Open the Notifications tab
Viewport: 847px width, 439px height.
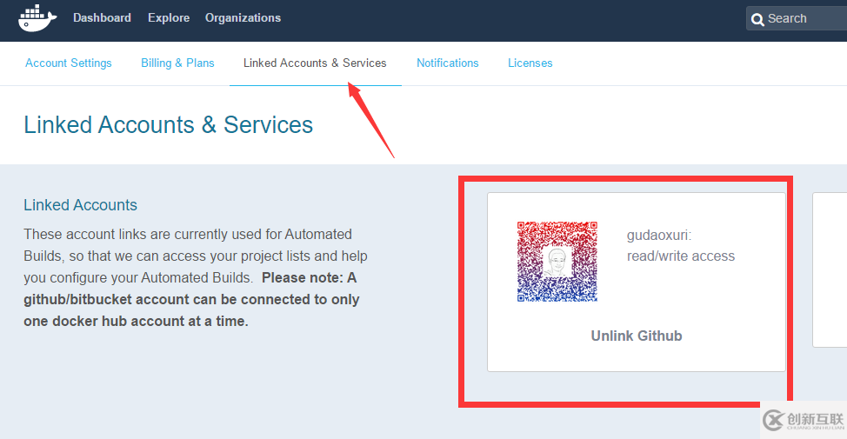pos(447,63)
